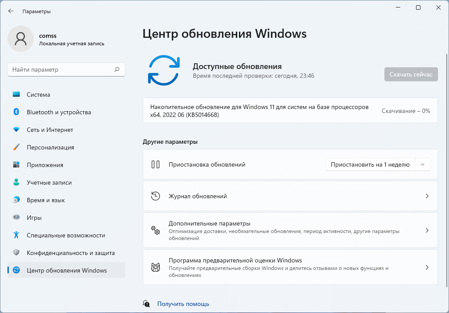Screen dimensions: 449x313
Task: Click the Доступные обновления heading
Action: pos(237,66)
